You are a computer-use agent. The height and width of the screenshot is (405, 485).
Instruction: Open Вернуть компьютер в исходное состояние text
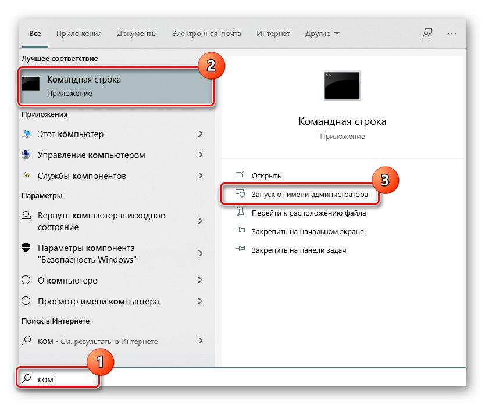pyautogui.click(x=101, y=221)
